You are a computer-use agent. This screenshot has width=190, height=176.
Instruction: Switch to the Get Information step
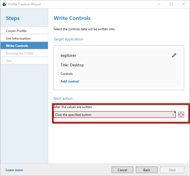18,39
